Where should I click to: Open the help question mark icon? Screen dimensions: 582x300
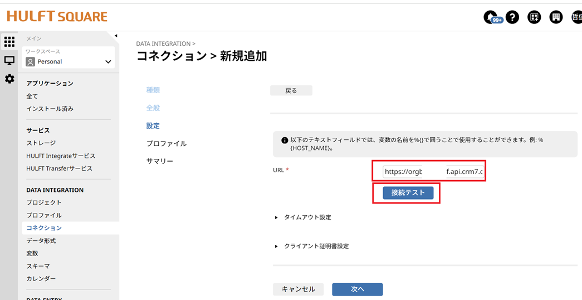[512, 17]
